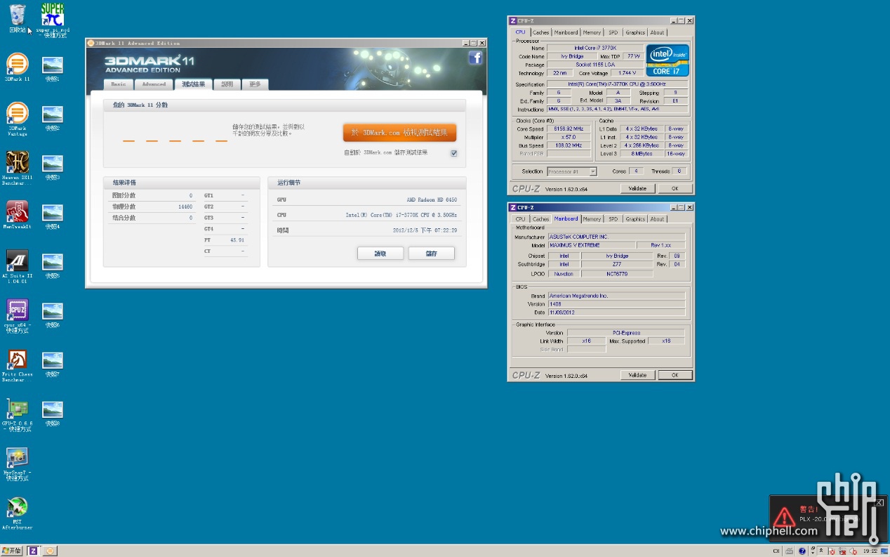Click the CH language indicator in taskbar
890x557 pixels.
coord(776,551)
